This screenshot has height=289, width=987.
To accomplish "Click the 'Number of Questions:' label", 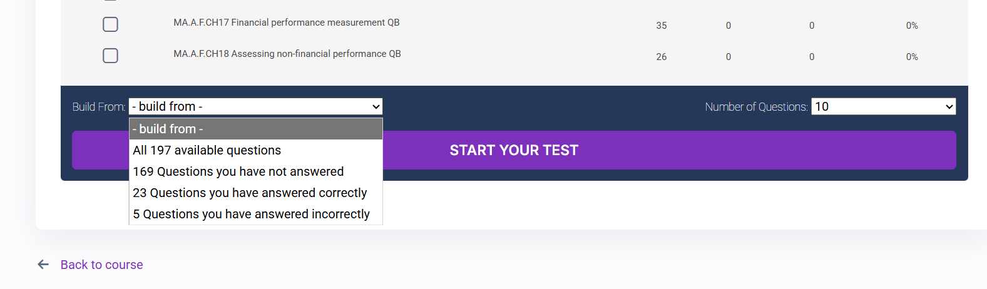I will 756,107.
